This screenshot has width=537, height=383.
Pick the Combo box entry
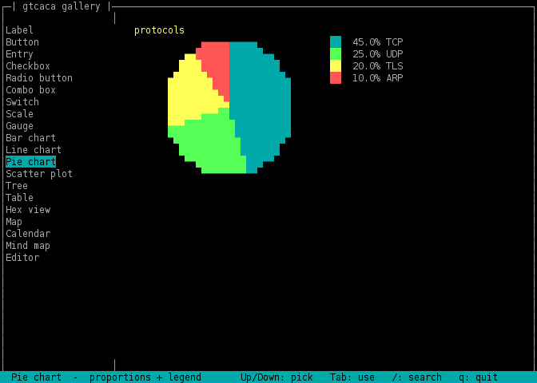point(31,90)
